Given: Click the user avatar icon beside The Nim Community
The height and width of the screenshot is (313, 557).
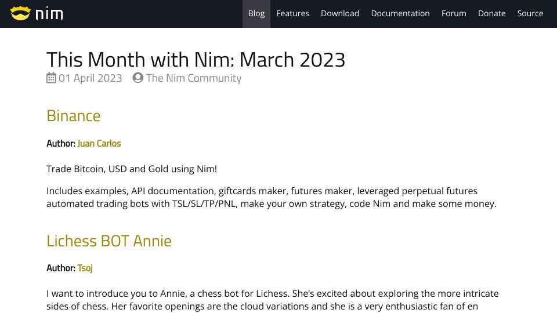Looking at the screenshot, I should coord(138,78).
